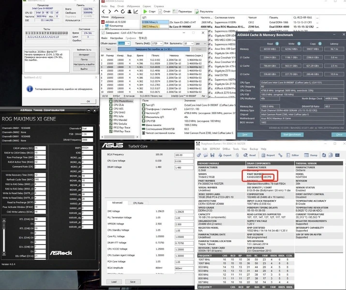Open LinX раз unit dropdown
Viewport: 346px width, 290px height.
pyautogui.click(x=205, y=43)
